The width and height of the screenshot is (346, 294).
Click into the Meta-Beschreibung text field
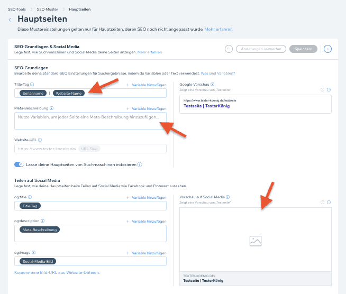90,121
